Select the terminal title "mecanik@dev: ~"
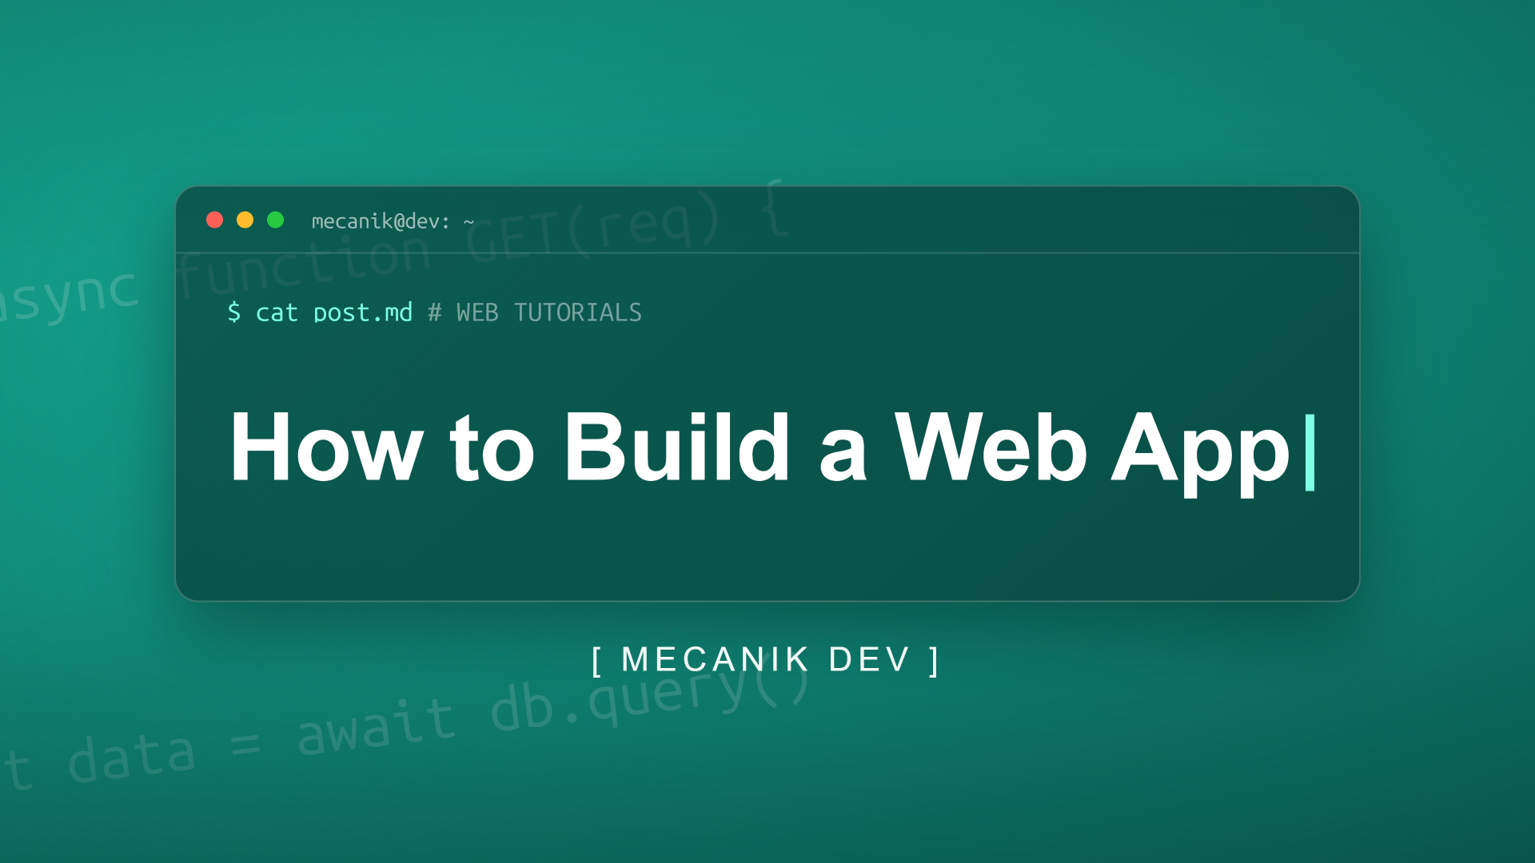 point(393,221)
